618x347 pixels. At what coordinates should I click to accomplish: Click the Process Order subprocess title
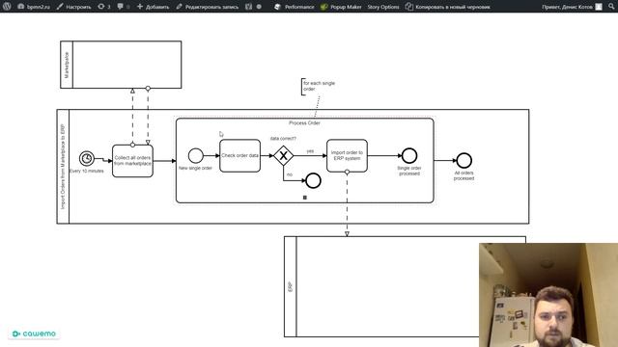[304, 123]
